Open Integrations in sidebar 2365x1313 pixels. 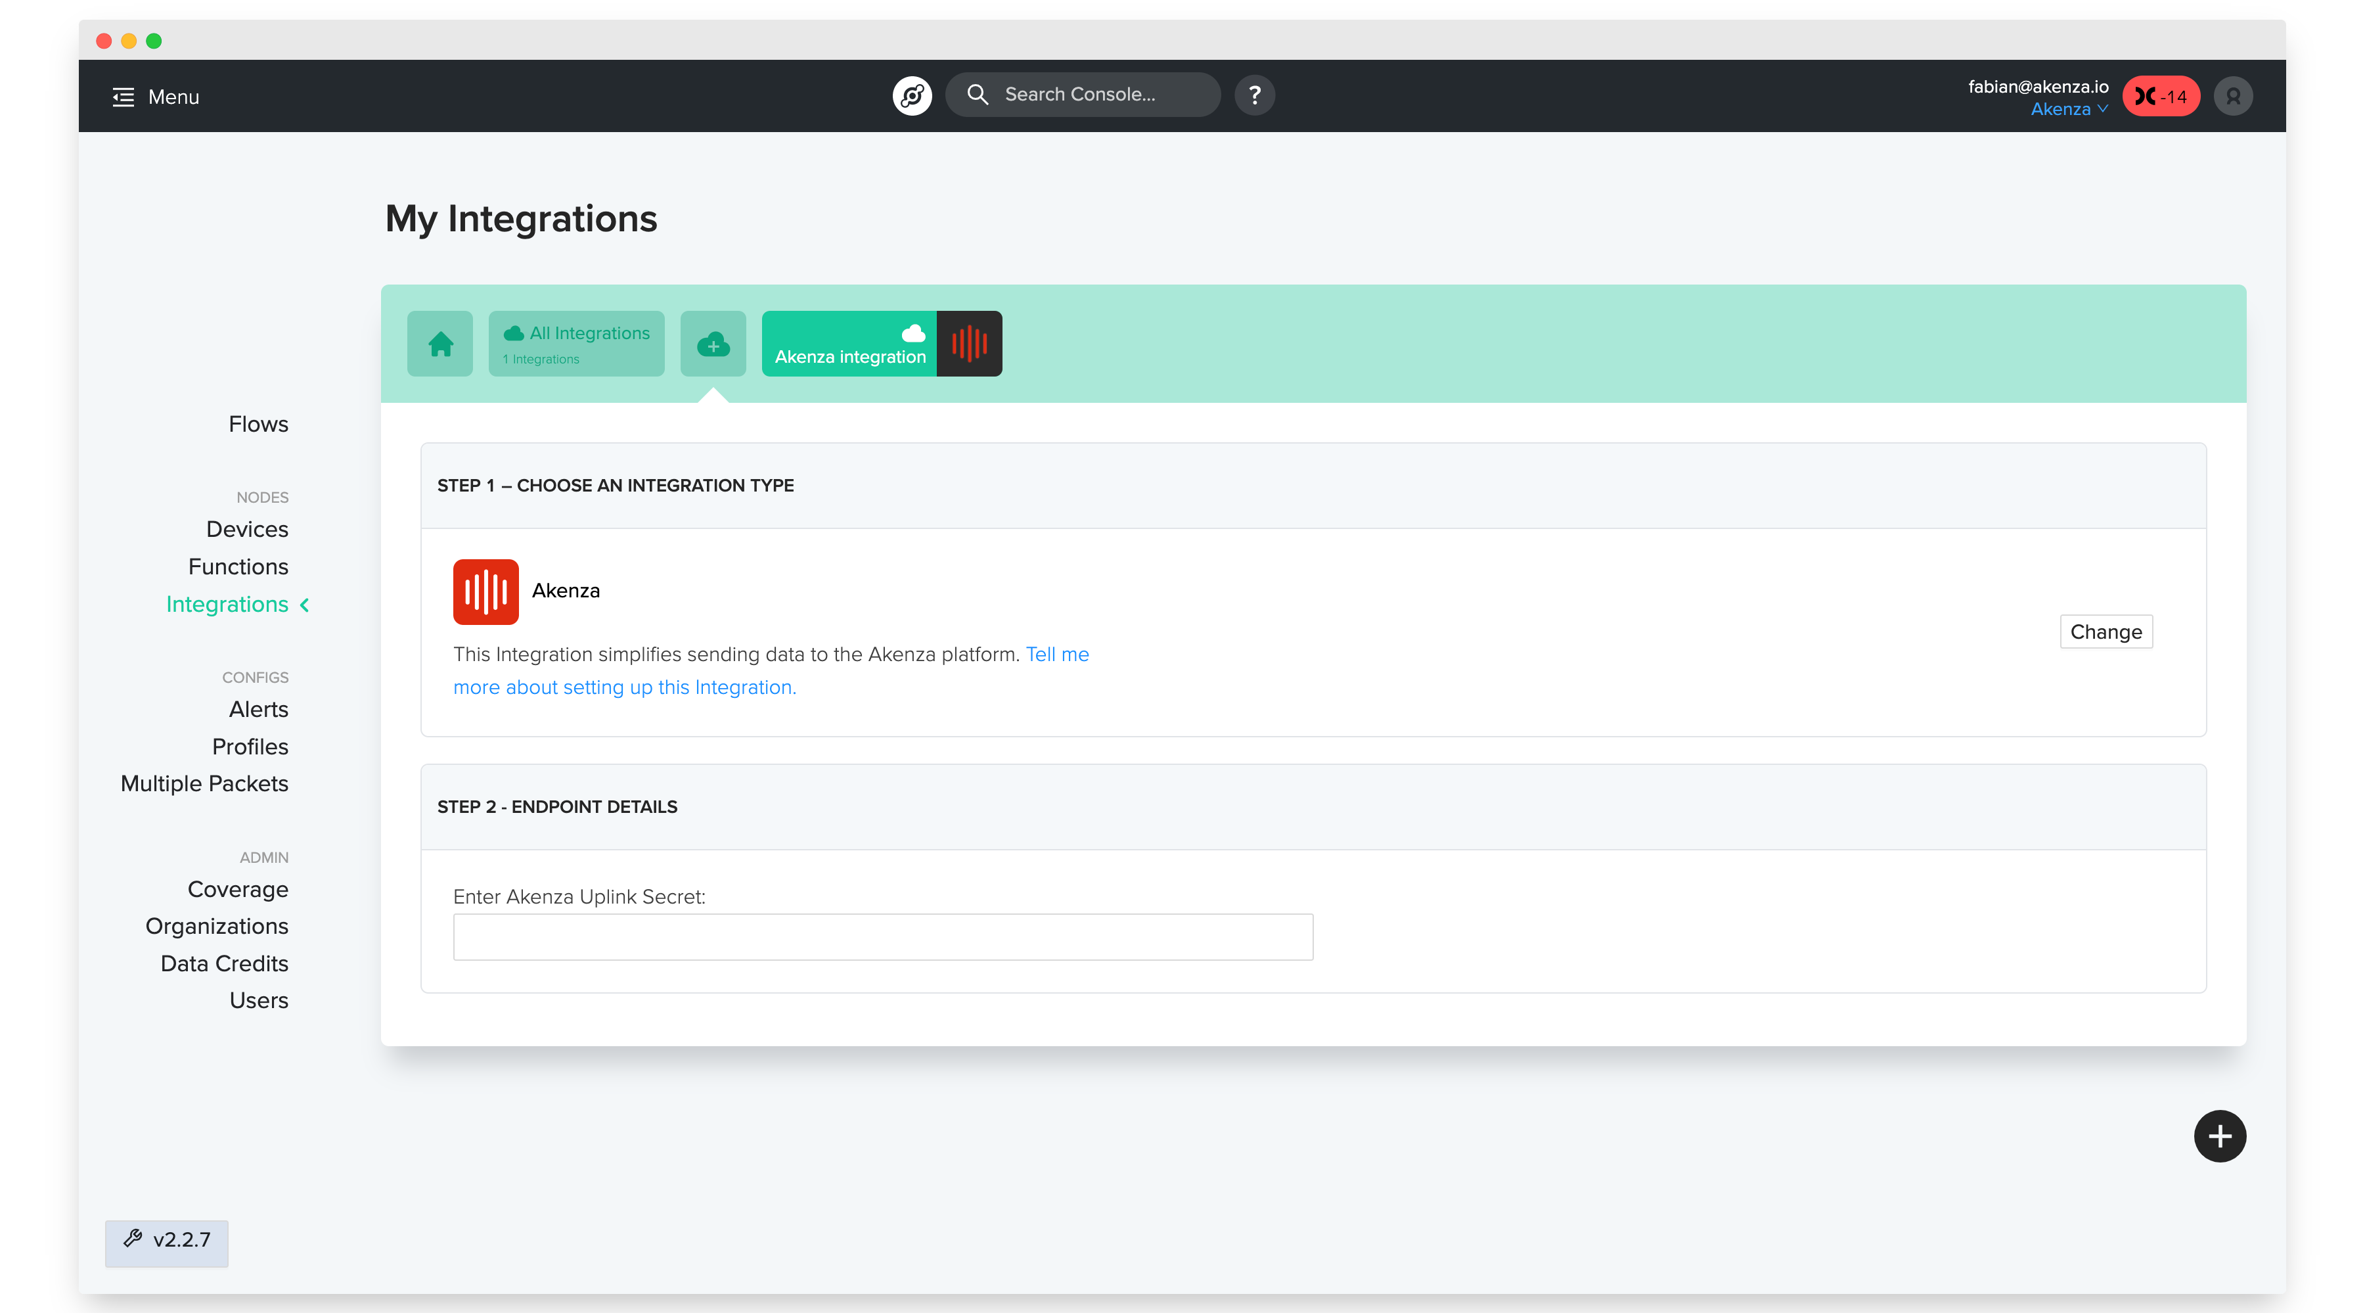[227, 604]
